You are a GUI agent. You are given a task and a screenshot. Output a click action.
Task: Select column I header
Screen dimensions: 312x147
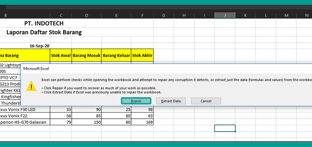coord(204,16)
